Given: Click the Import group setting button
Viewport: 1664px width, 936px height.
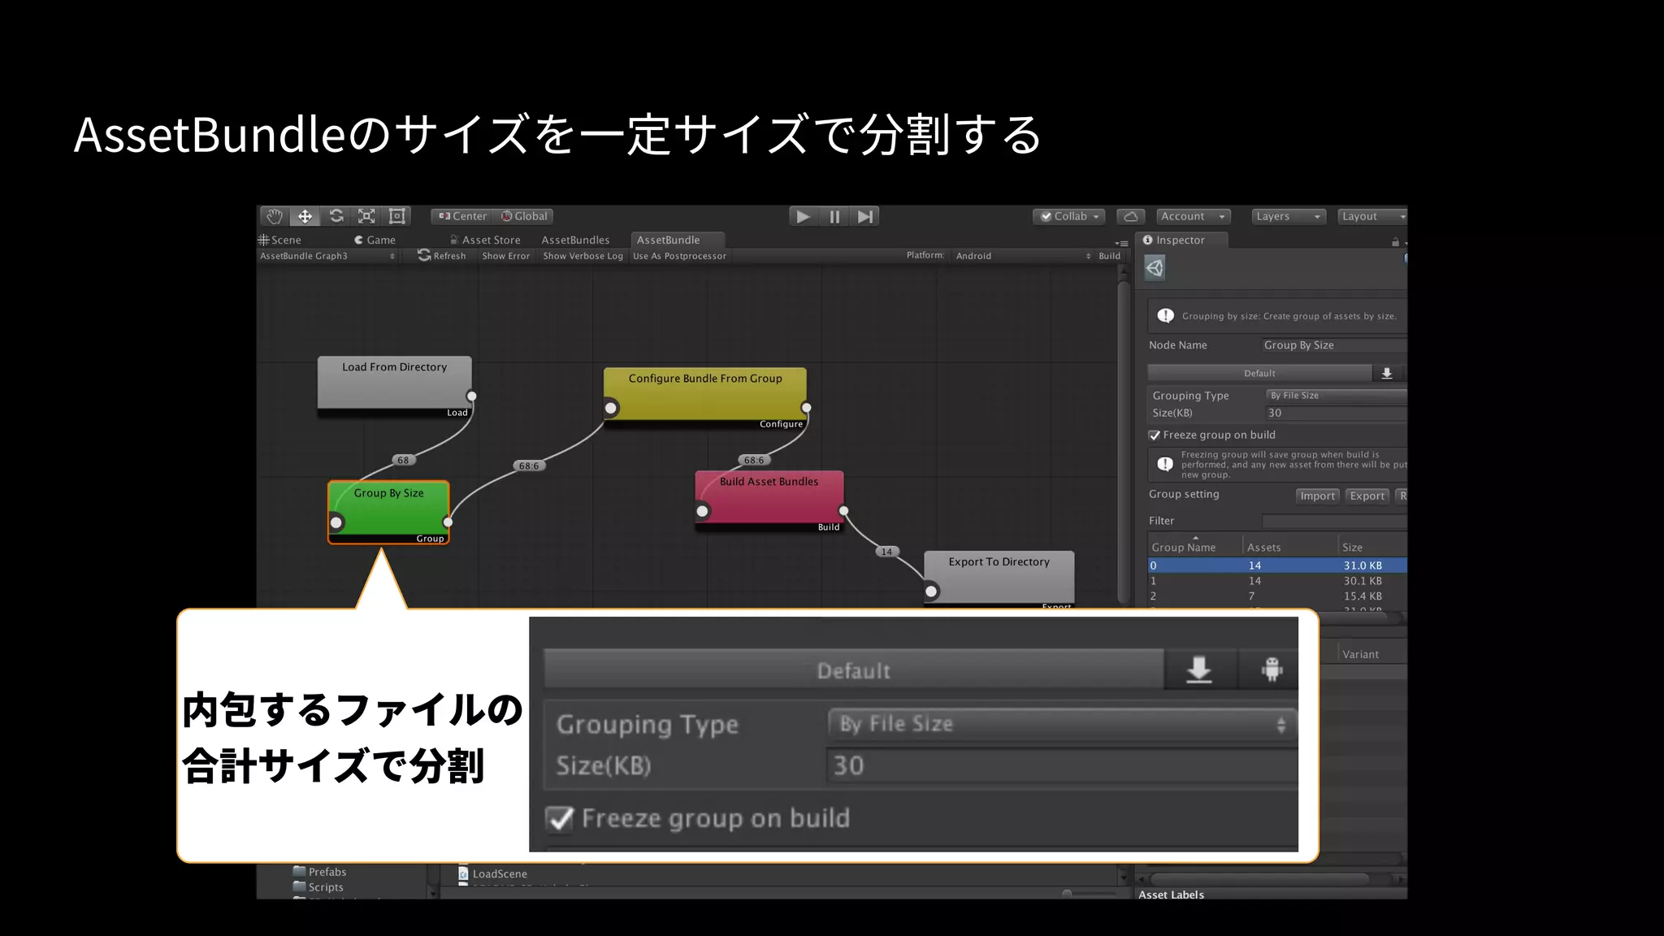Looking at the screenshot, I should pyautogui.click(x=1316, y=496).
